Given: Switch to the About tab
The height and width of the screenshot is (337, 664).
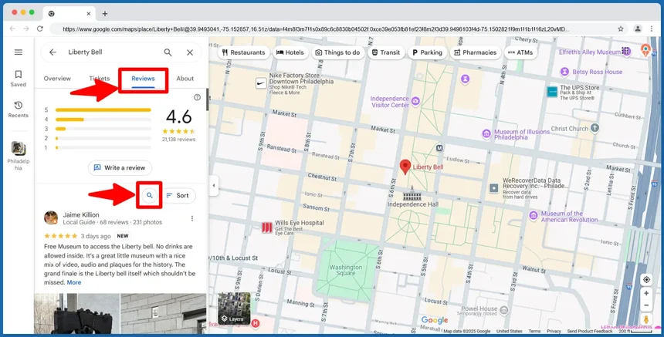Looking at the screenshot, I should (x=185, y=79).
